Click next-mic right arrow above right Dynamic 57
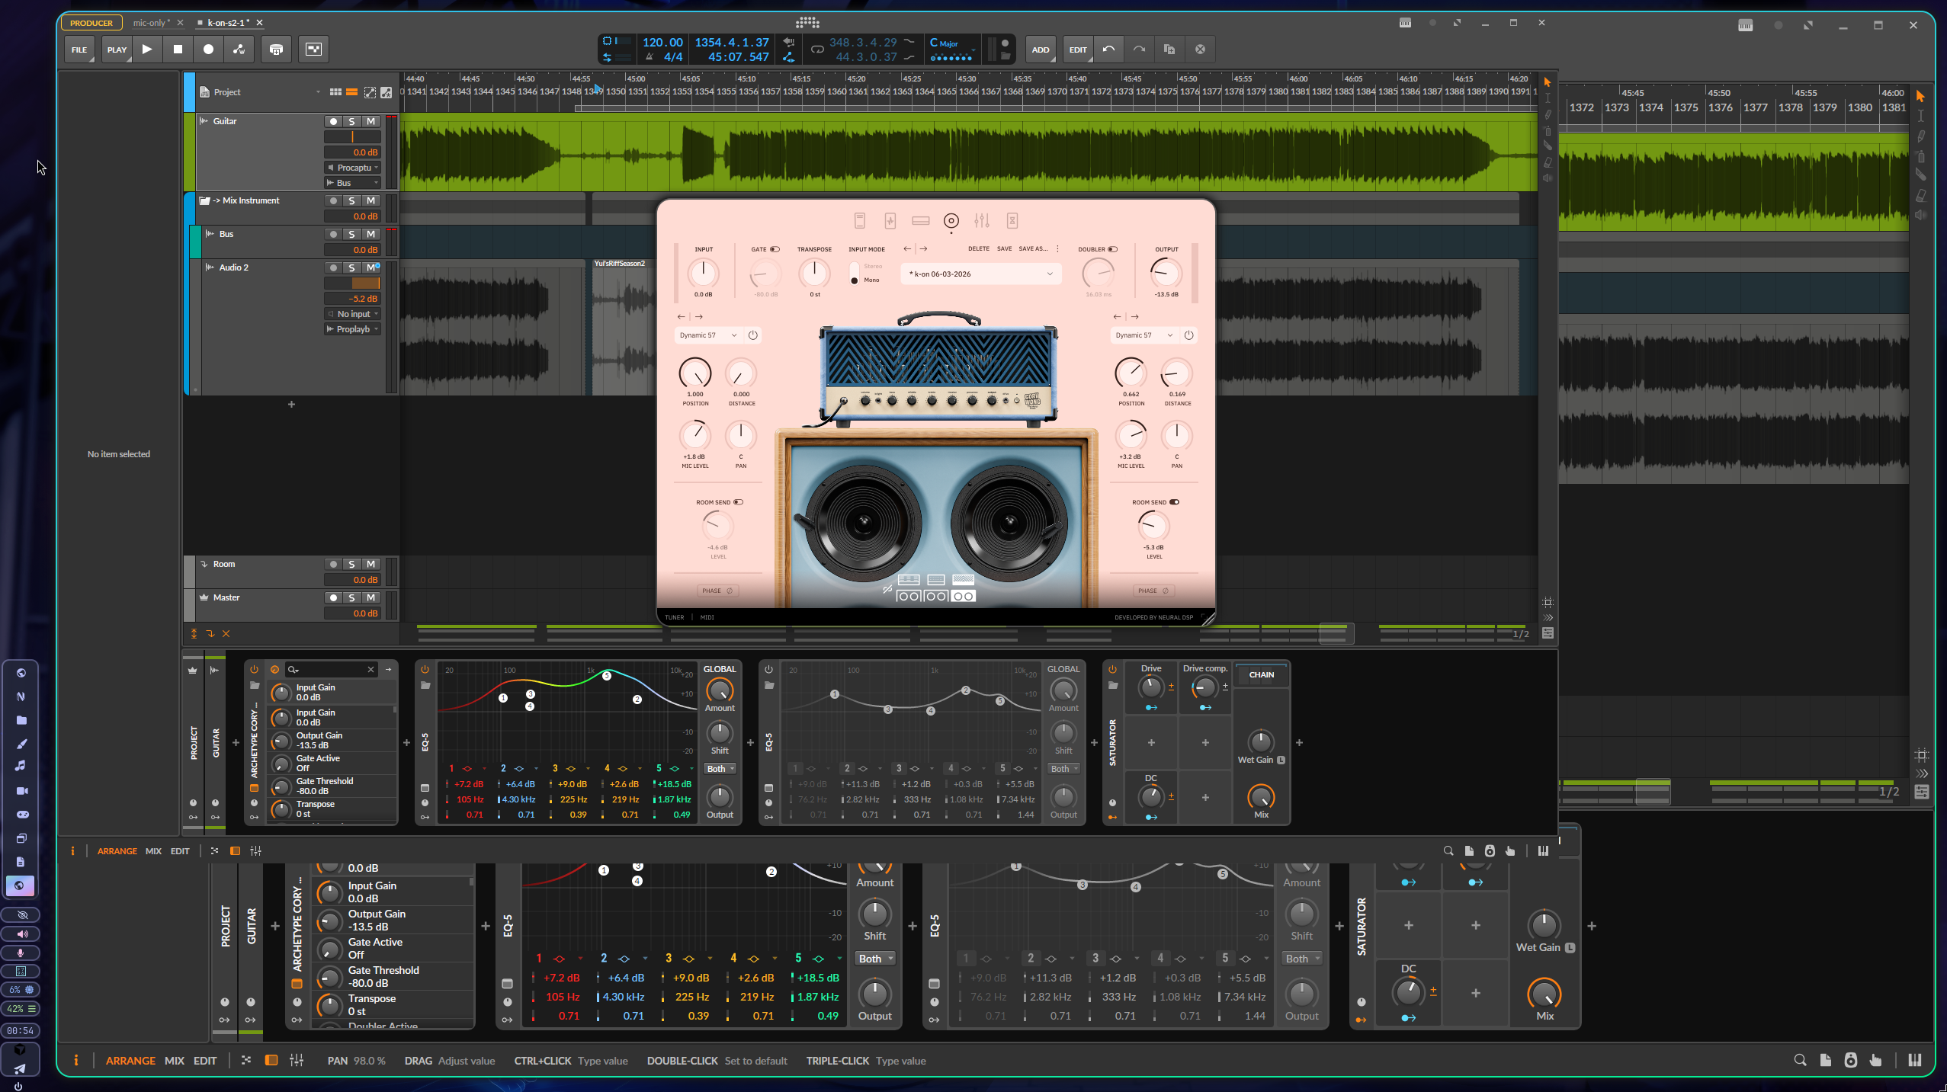1947x1092 pixels. point(1135,317)
